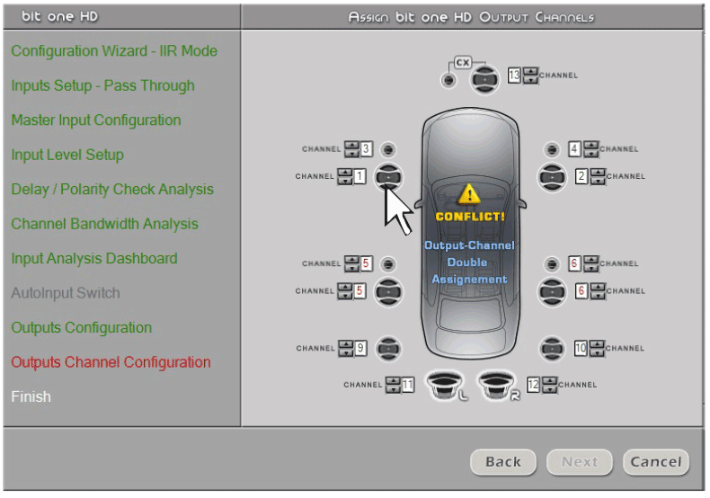
Task: Go to Inputs Setup - Pass Through
Action: (x=102, y=85)
